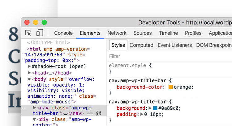Expand the nav amp-wp-title-bar node
The width and height of the screenshot is (232, 126).
tap(34, 108)
